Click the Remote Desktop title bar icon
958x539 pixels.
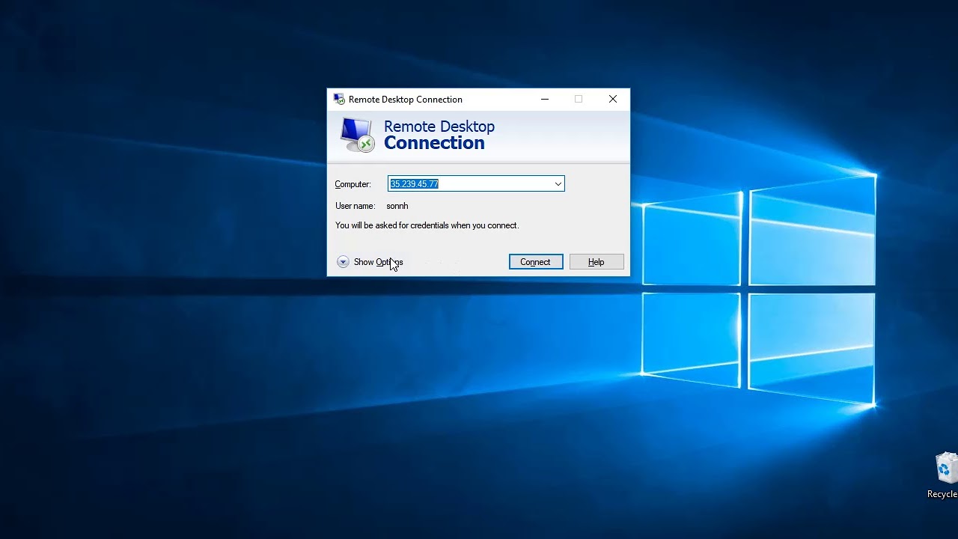pyautogui.click(x=339, y=99)
